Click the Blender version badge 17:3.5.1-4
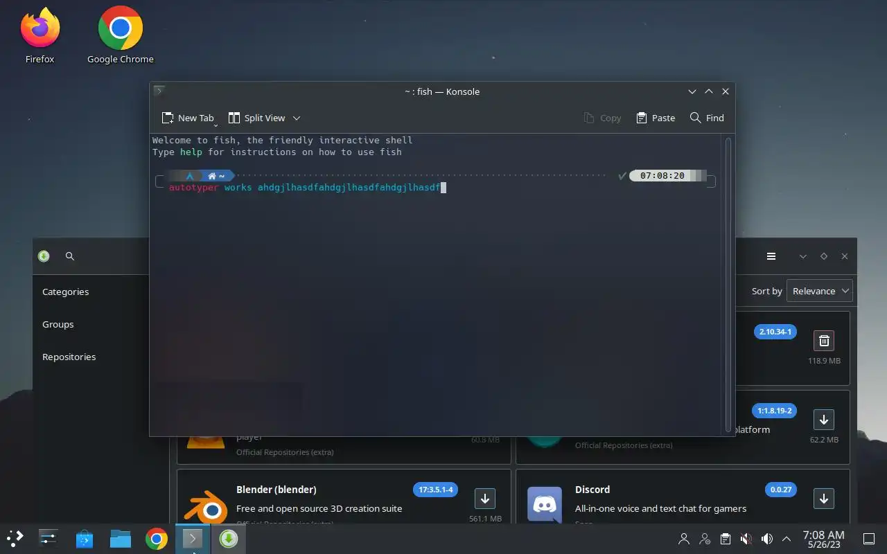The height and width of the screenshot is (554, 887). (x=436, y=490)
